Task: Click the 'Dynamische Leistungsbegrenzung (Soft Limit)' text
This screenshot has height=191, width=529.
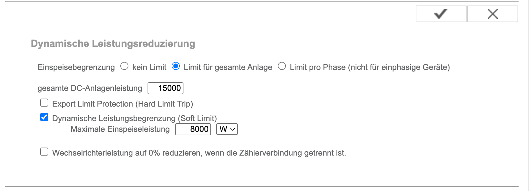Action: (x=134, y=118)
